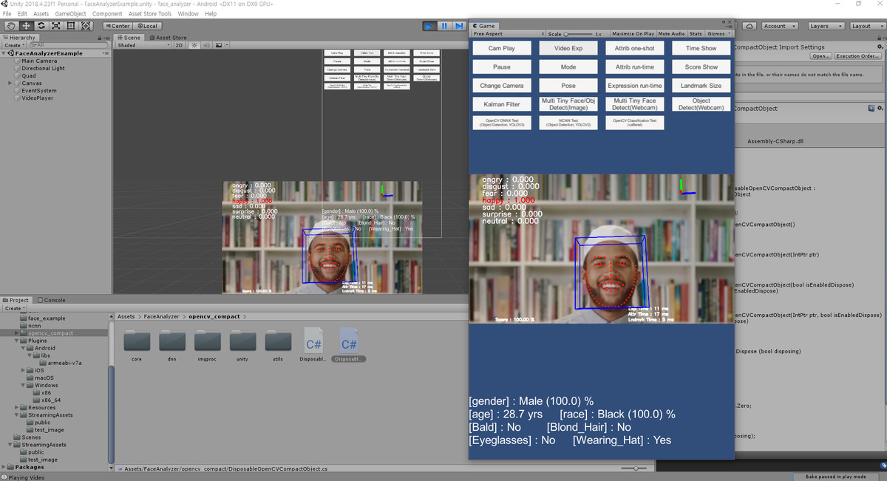The height and width of the screenshot is (481, 887).
Task: Select the unhighlighted Disposabl... C# script
Action: (x=313, y=345)
